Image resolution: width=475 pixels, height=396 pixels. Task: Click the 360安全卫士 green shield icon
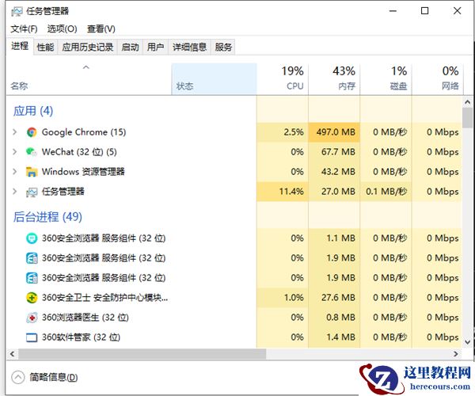click(32, 298)
